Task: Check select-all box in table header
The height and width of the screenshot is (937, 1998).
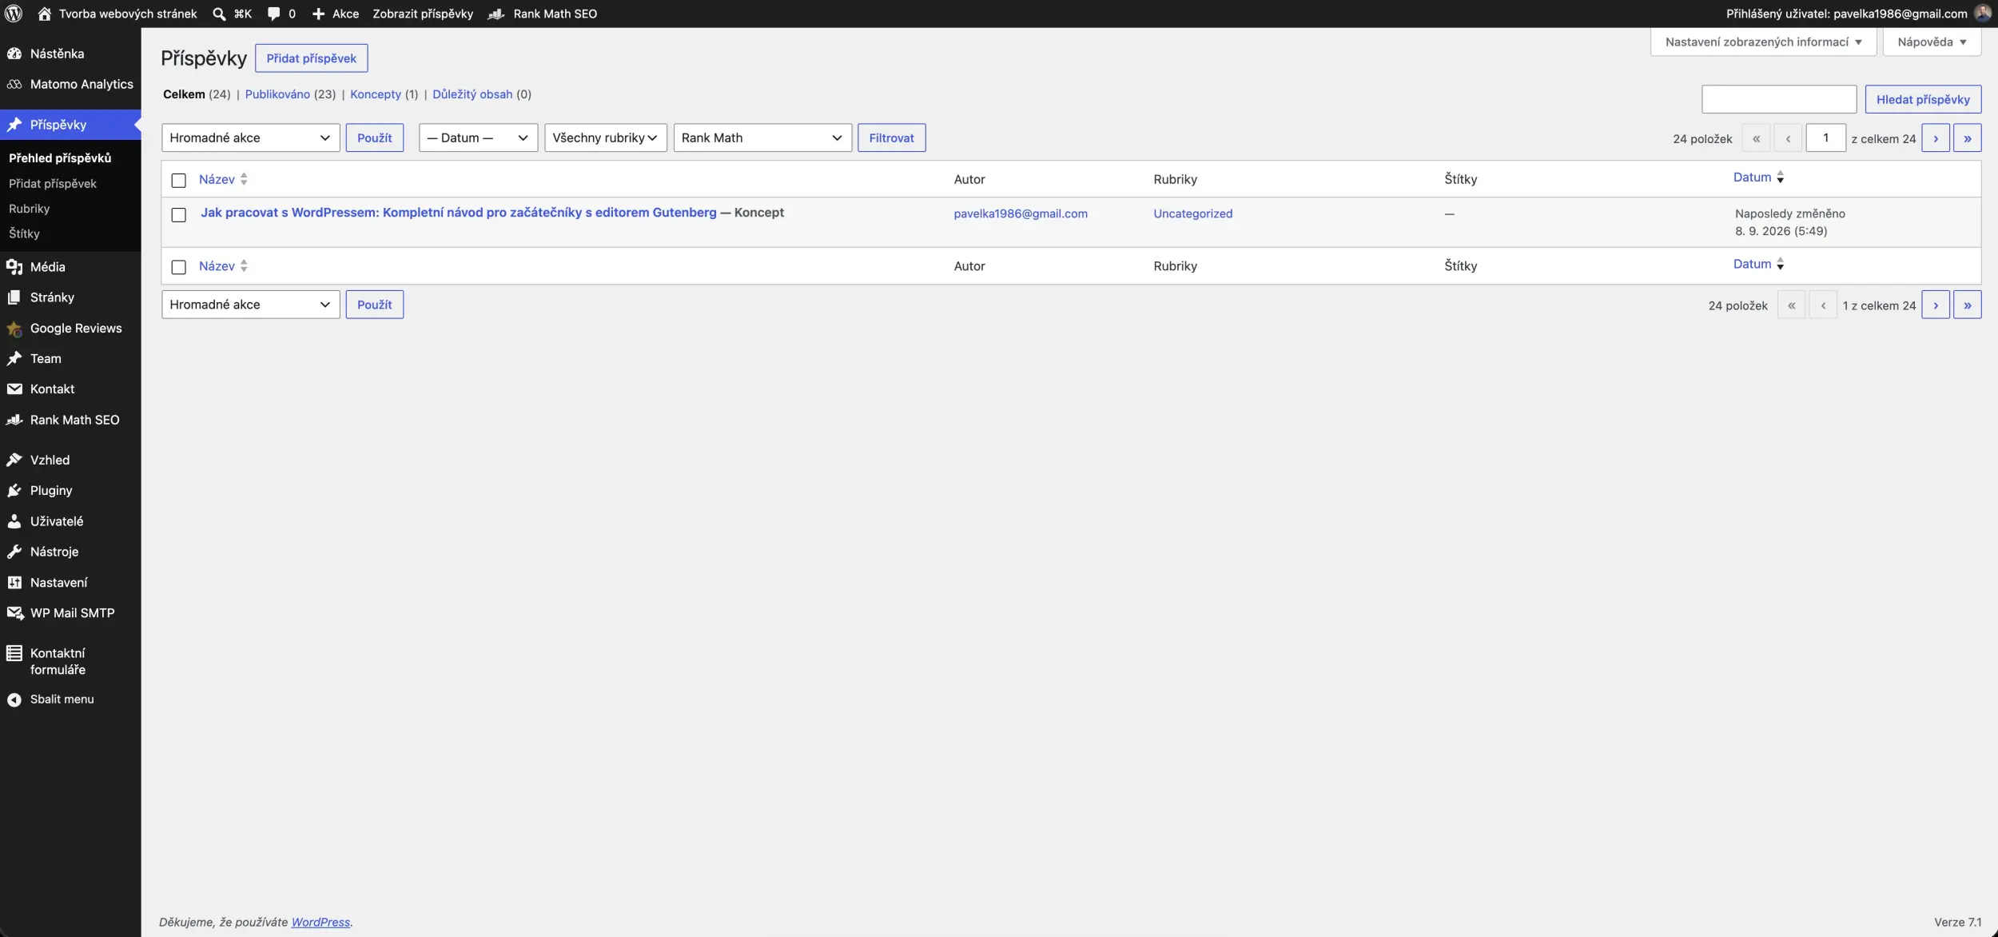Action: (x=179, y=180)
